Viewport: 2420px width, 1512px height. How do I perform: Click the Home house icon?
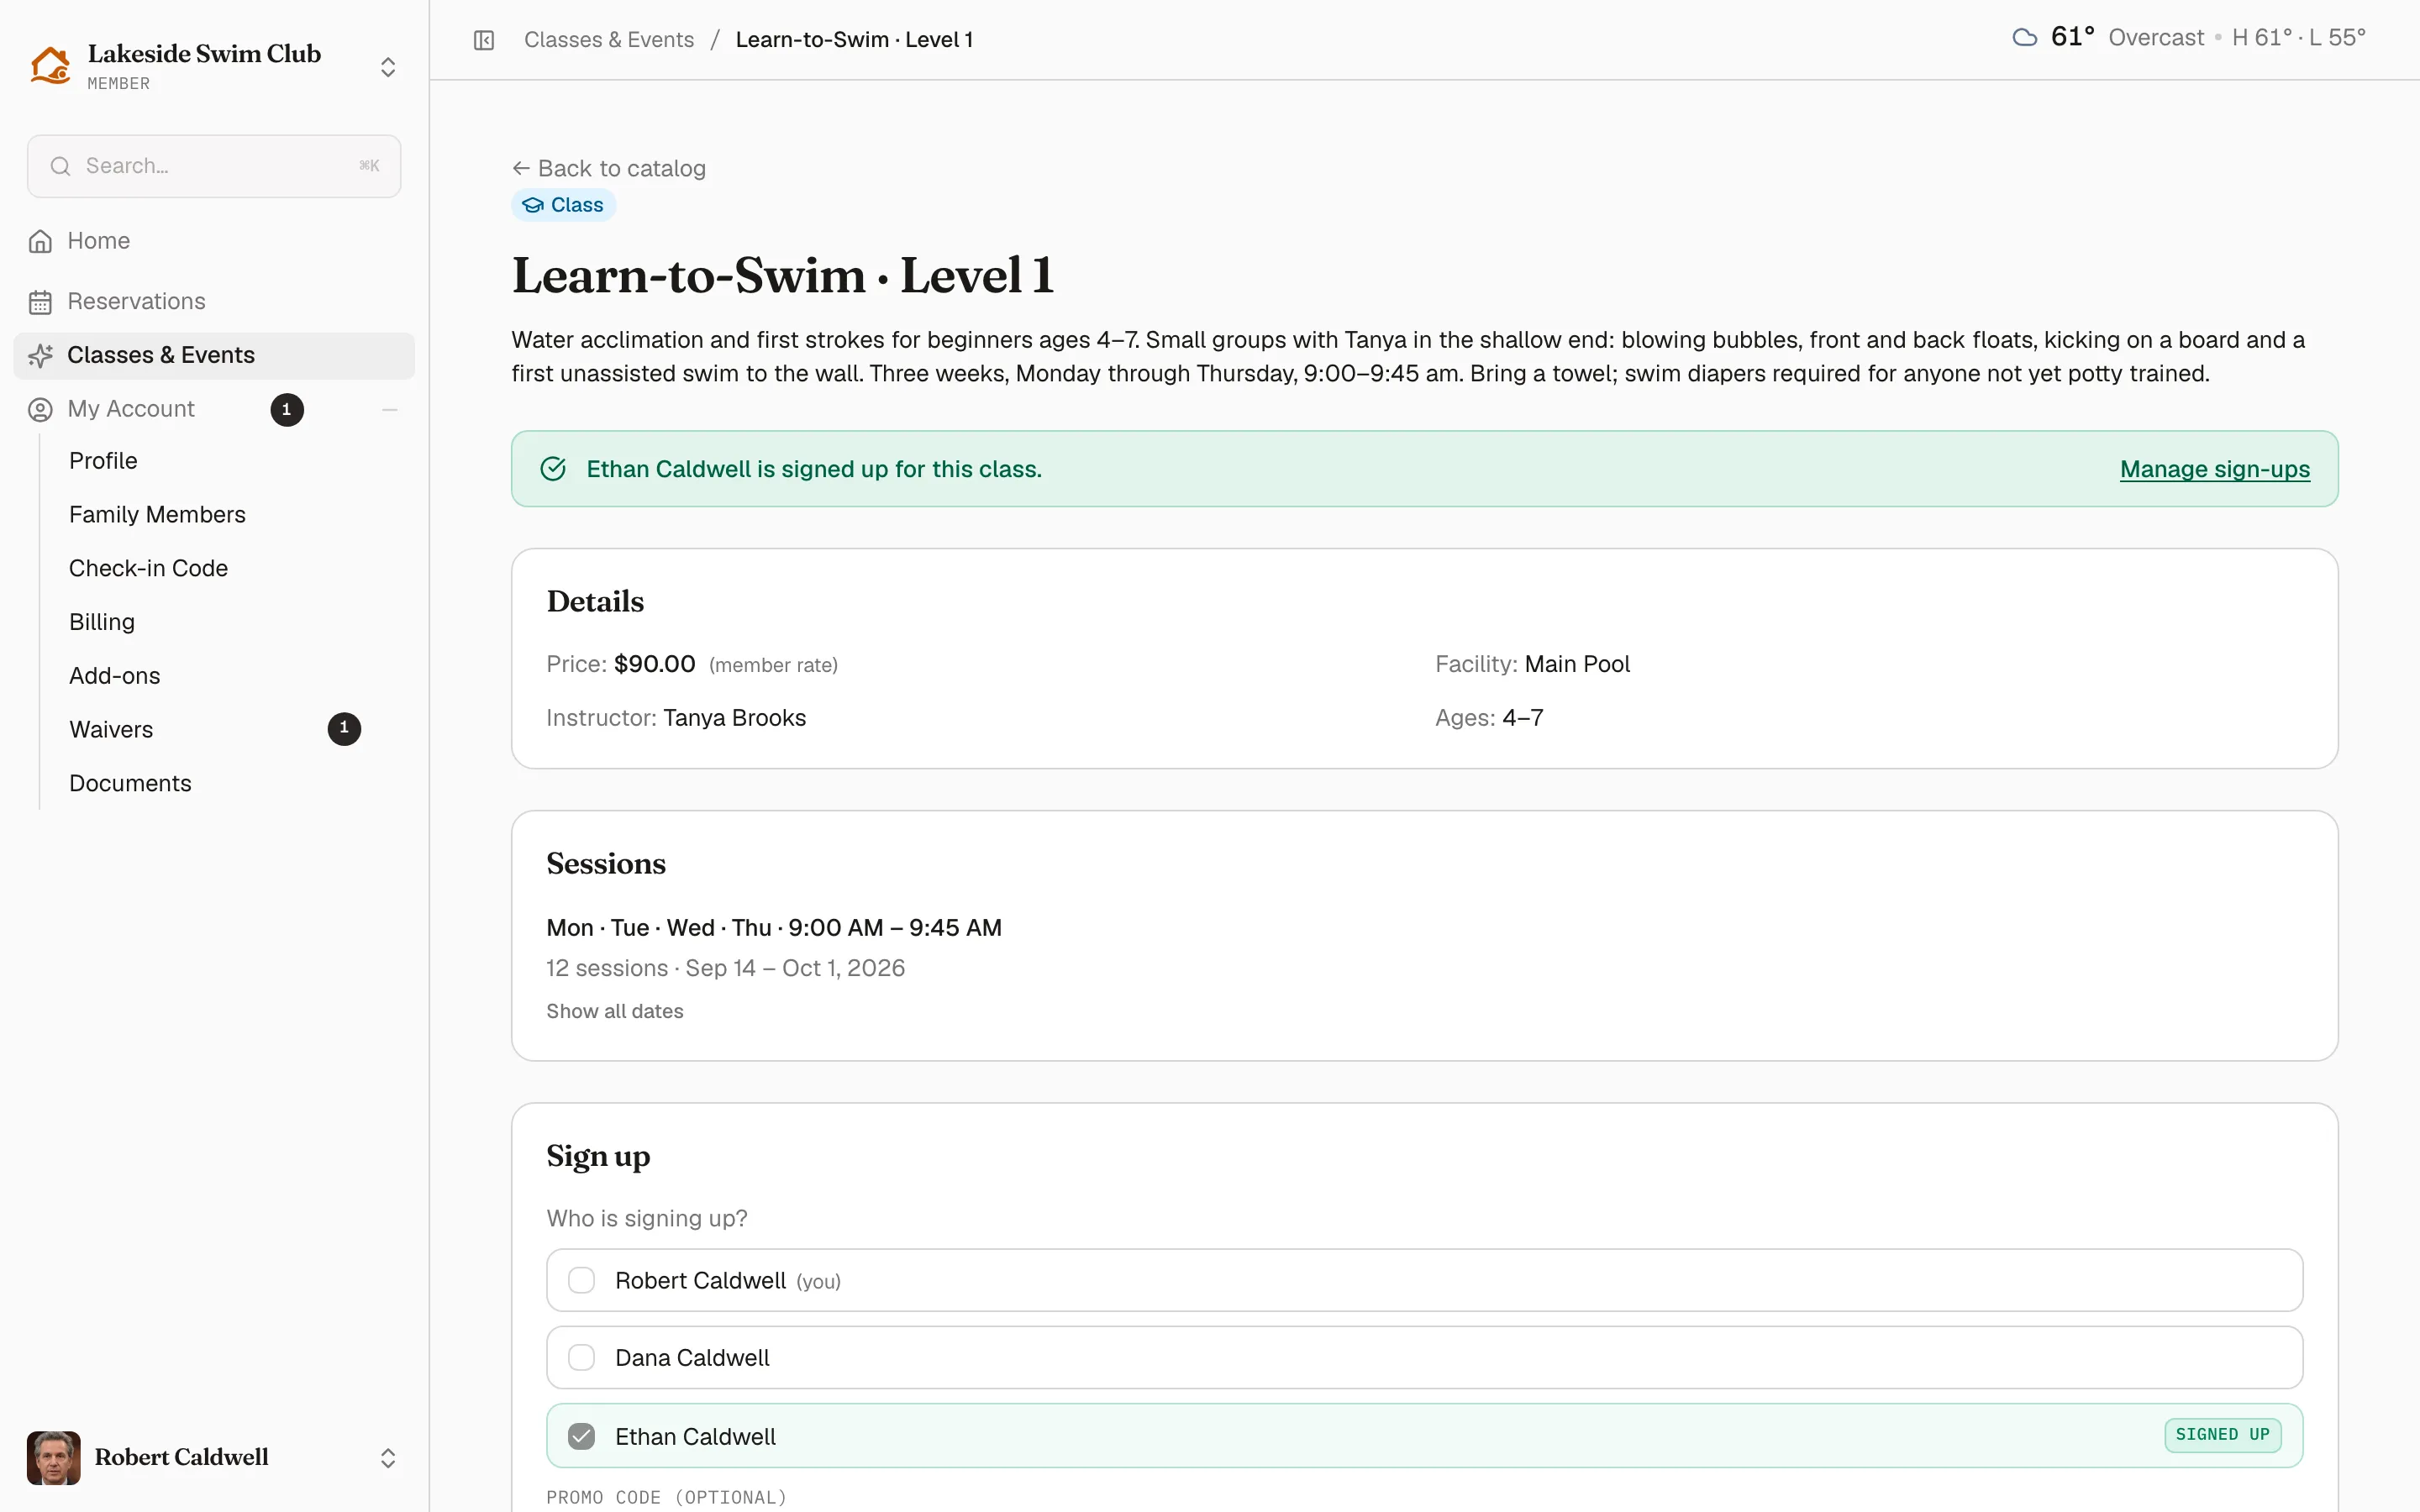pos(40,241)
